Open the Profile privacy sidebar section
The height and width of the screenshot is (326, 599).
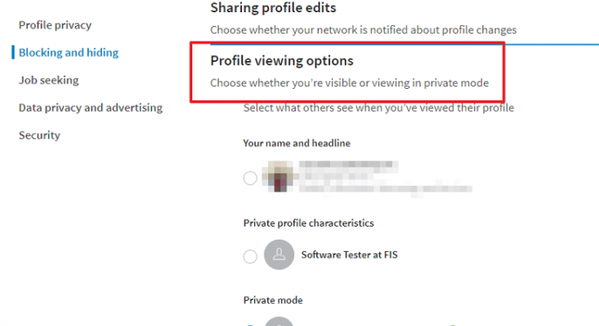(55, 25)
